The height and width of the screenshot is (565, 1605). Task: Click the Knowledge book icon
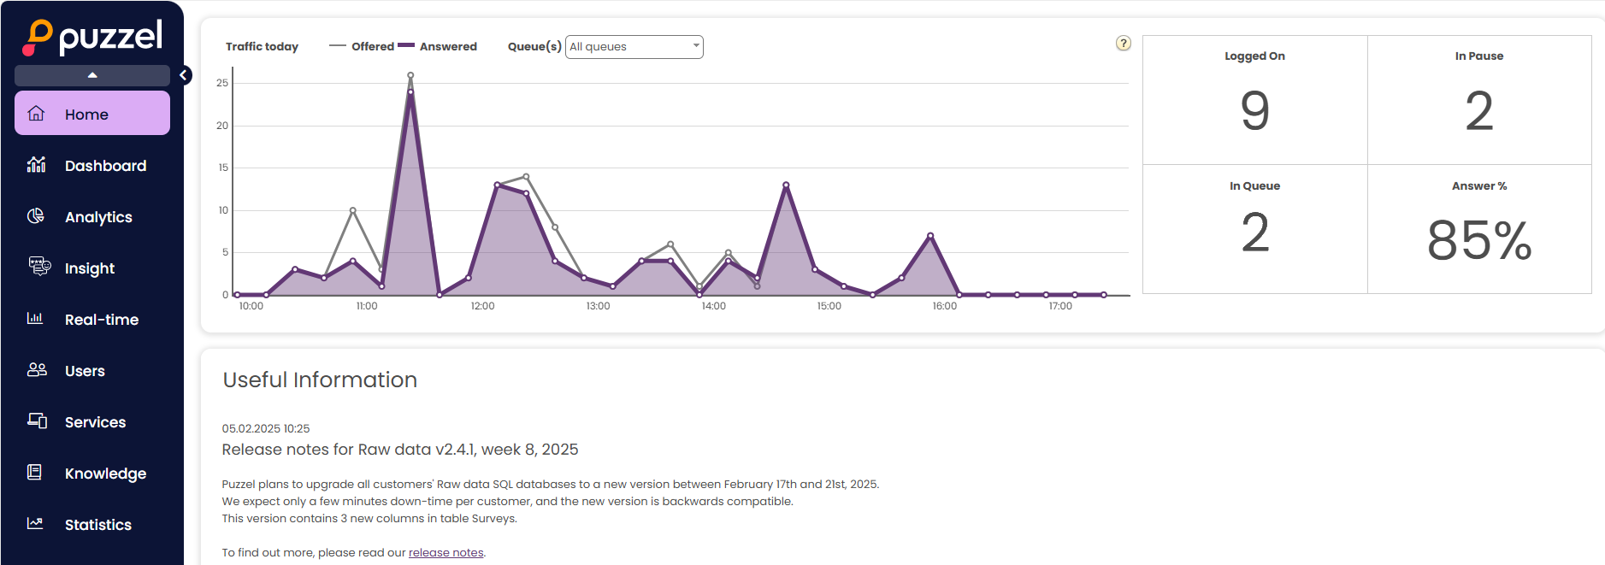tap(35, 472)
